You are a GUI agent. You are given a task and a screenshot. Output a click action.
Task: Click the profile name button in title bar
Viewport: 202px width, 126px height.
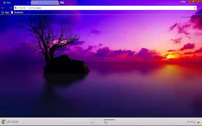(183, 2)
